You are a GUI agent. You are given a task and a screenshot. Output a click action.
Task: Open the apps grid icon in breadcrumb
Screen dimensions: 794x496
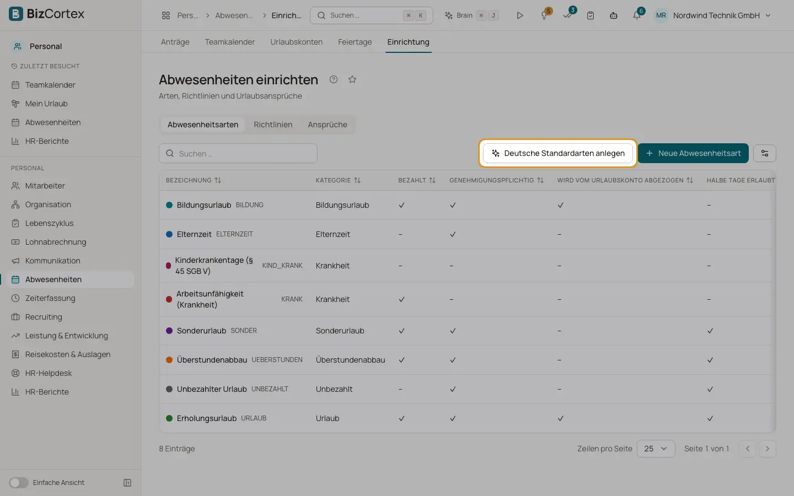pos(166,15)
